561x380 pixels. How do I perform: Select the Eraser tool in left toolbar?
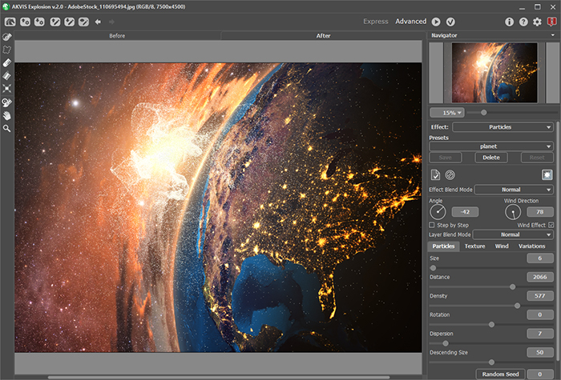[7, 62]
